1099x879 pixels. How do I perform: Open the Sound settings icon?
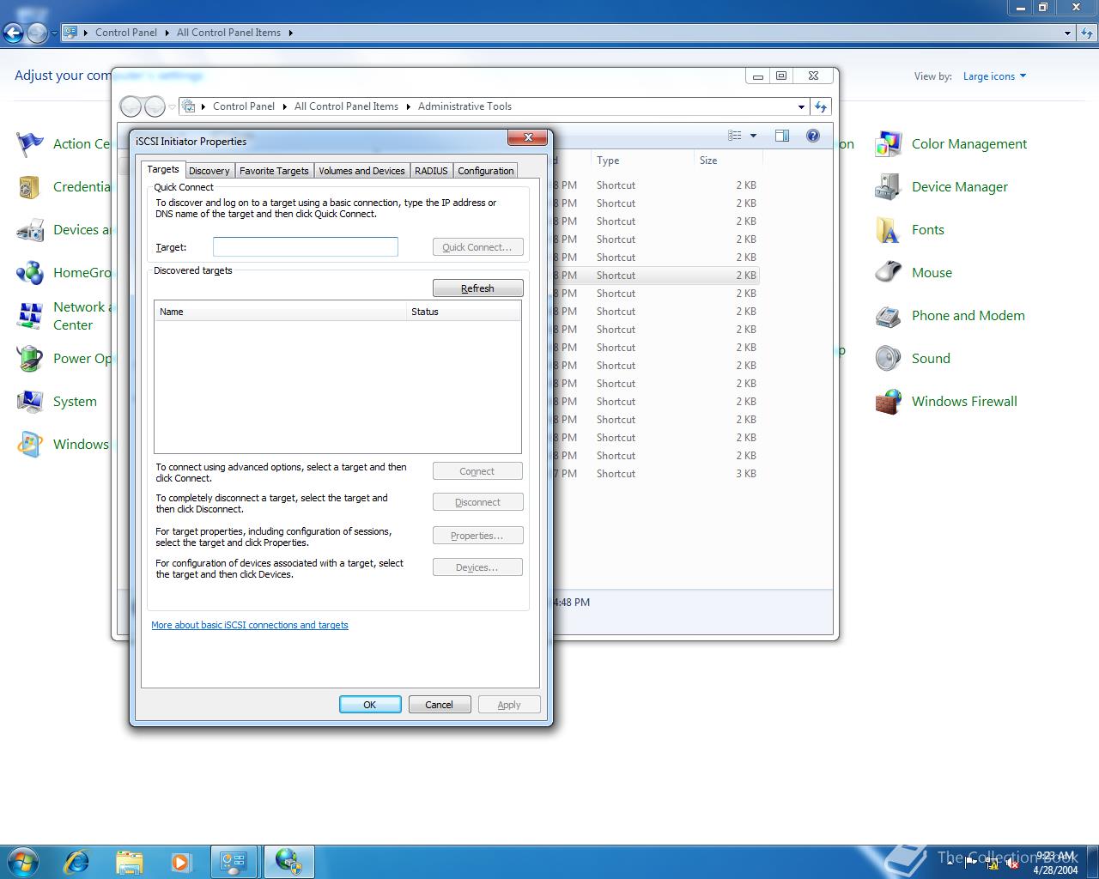pos(888,359)
